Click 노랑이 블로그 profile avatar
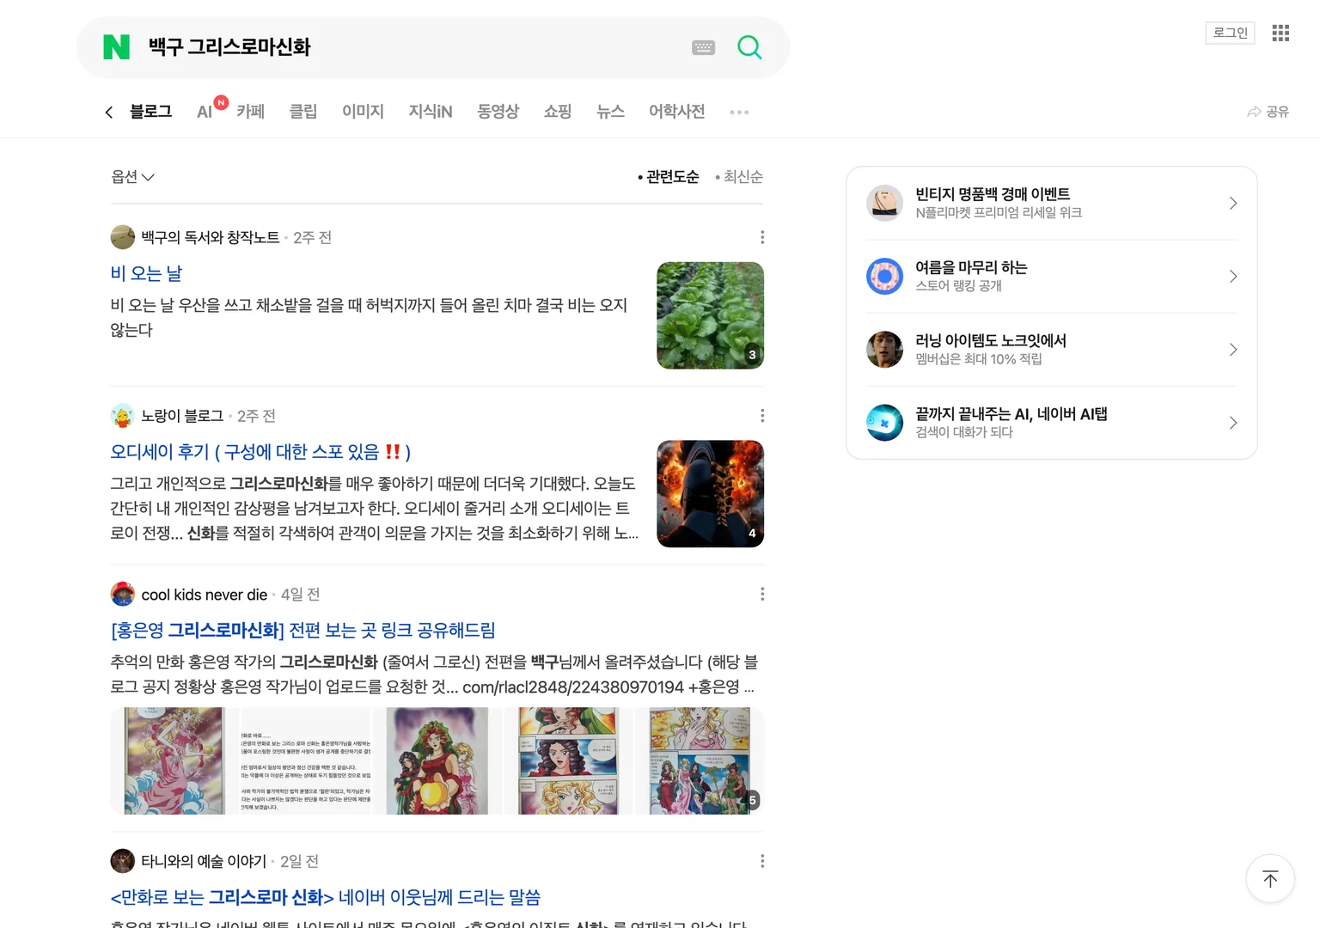Viewport: 1320px width, 928px height. pos(123,416)
